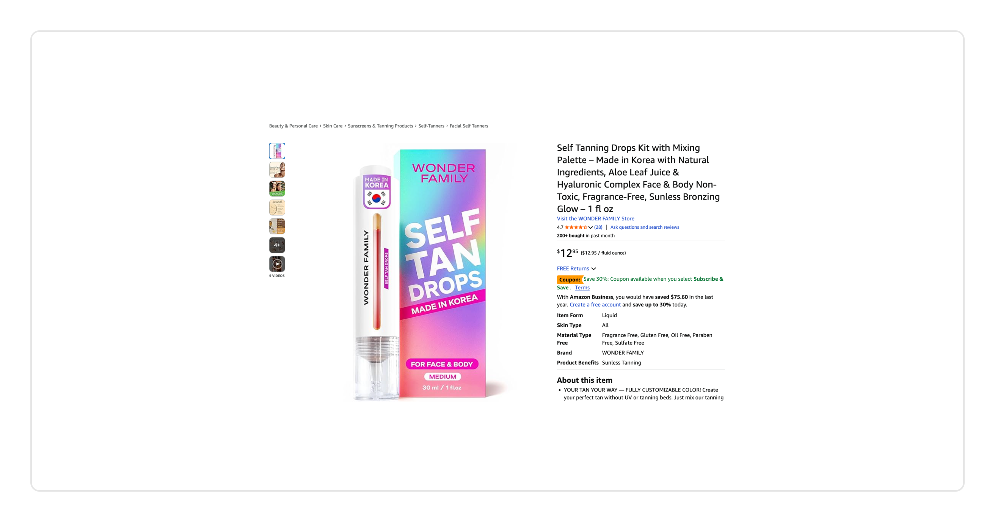Select the second thumbnail with woman's face
Screen dimensions: 995x522
pos(277,170)
